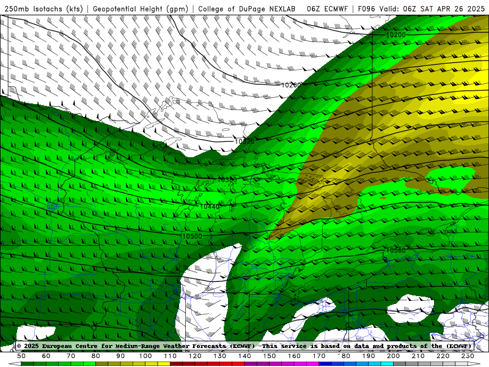The width and height of the screenshot is (489, 367).
Task: Click the '250mb Isotachs (kts)' title text
Action: 43,9
